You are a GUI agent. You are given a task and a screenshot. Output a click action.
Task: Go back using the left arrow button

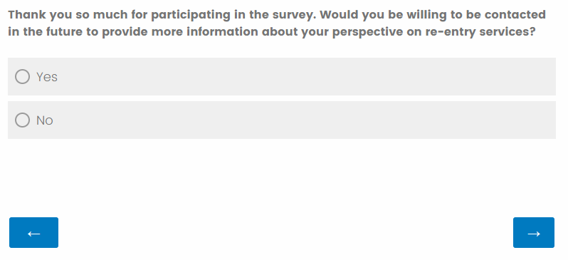coord(33,232)
